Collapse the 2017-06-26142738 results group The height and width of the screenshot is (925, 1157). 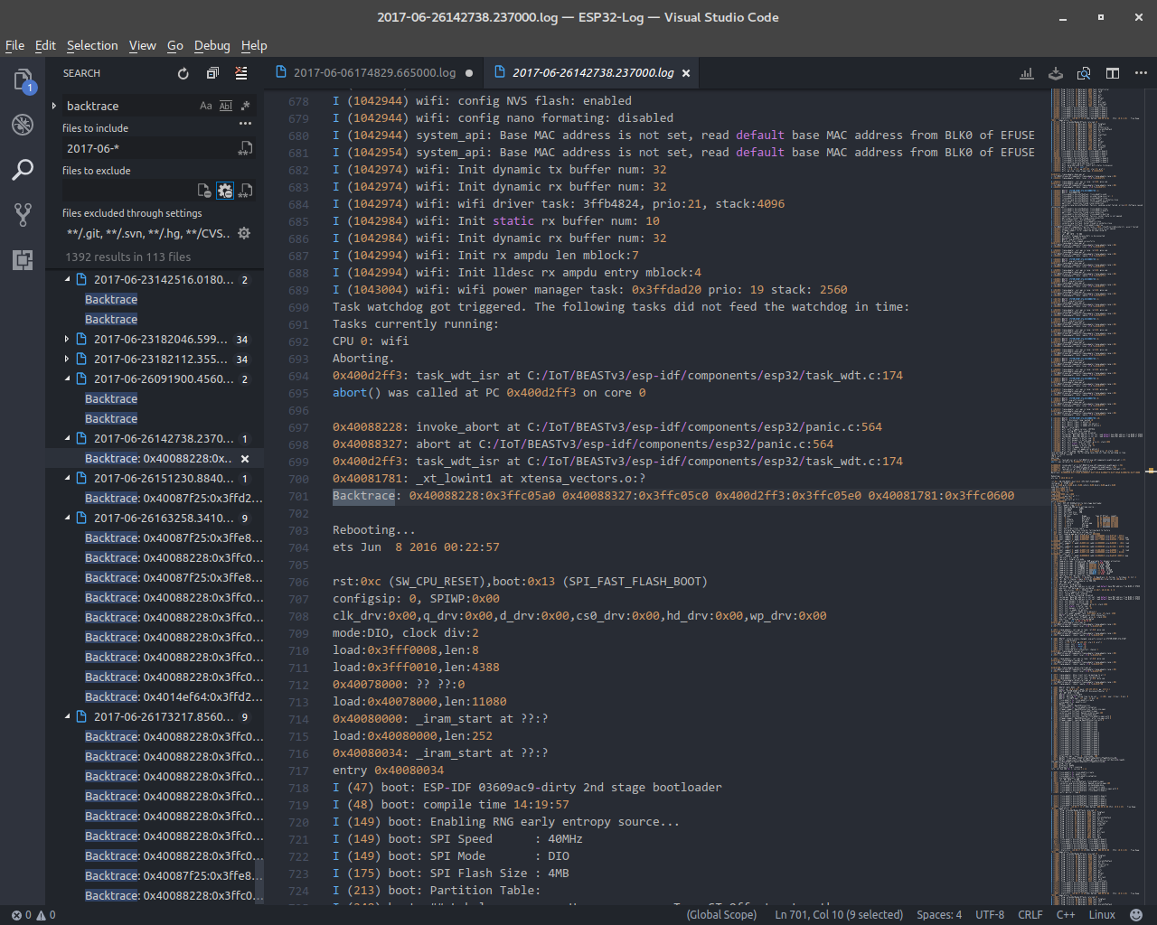65,438
